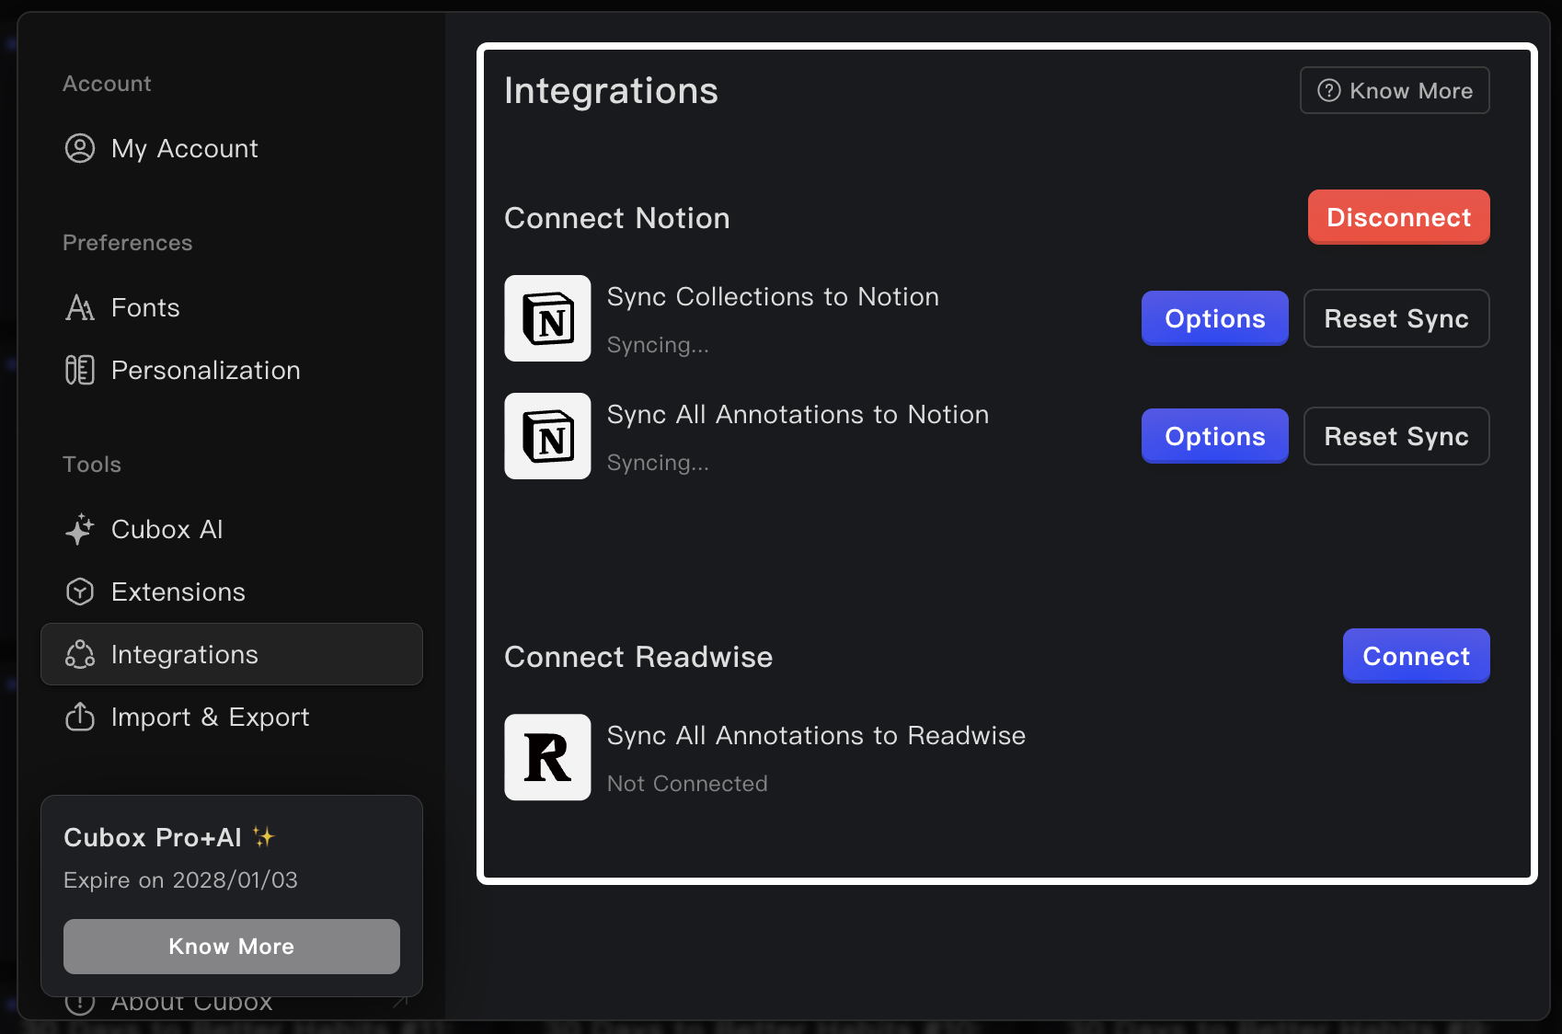The image size is (1562, 1034).
Task: Click the Import & Export upload icon
Action: 80,717
